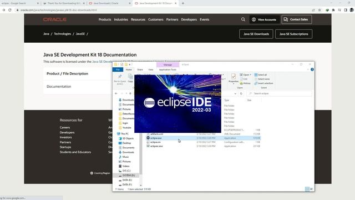Open the Chrome profile avatar
This screenshot has height=200, width=355.
pos(352,10)
